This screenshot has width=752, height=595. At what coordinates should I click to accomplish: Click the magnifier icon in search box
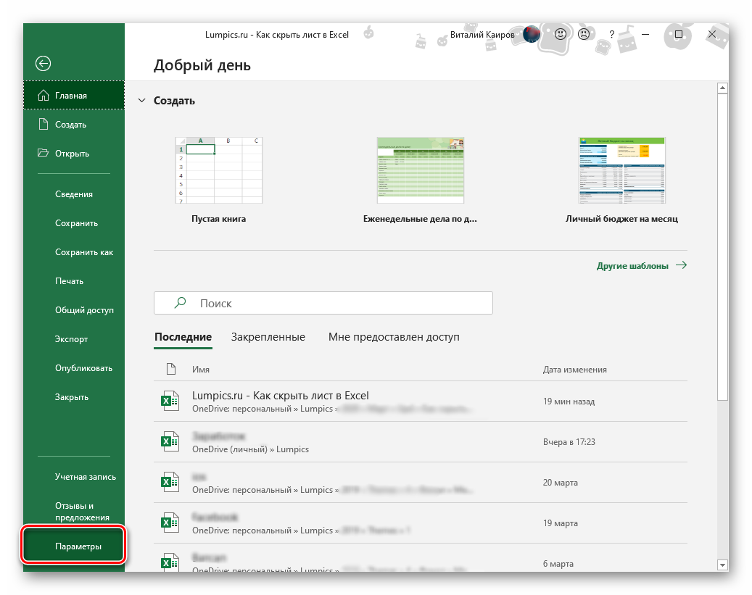pyautogui.click(x=181, y=303)
